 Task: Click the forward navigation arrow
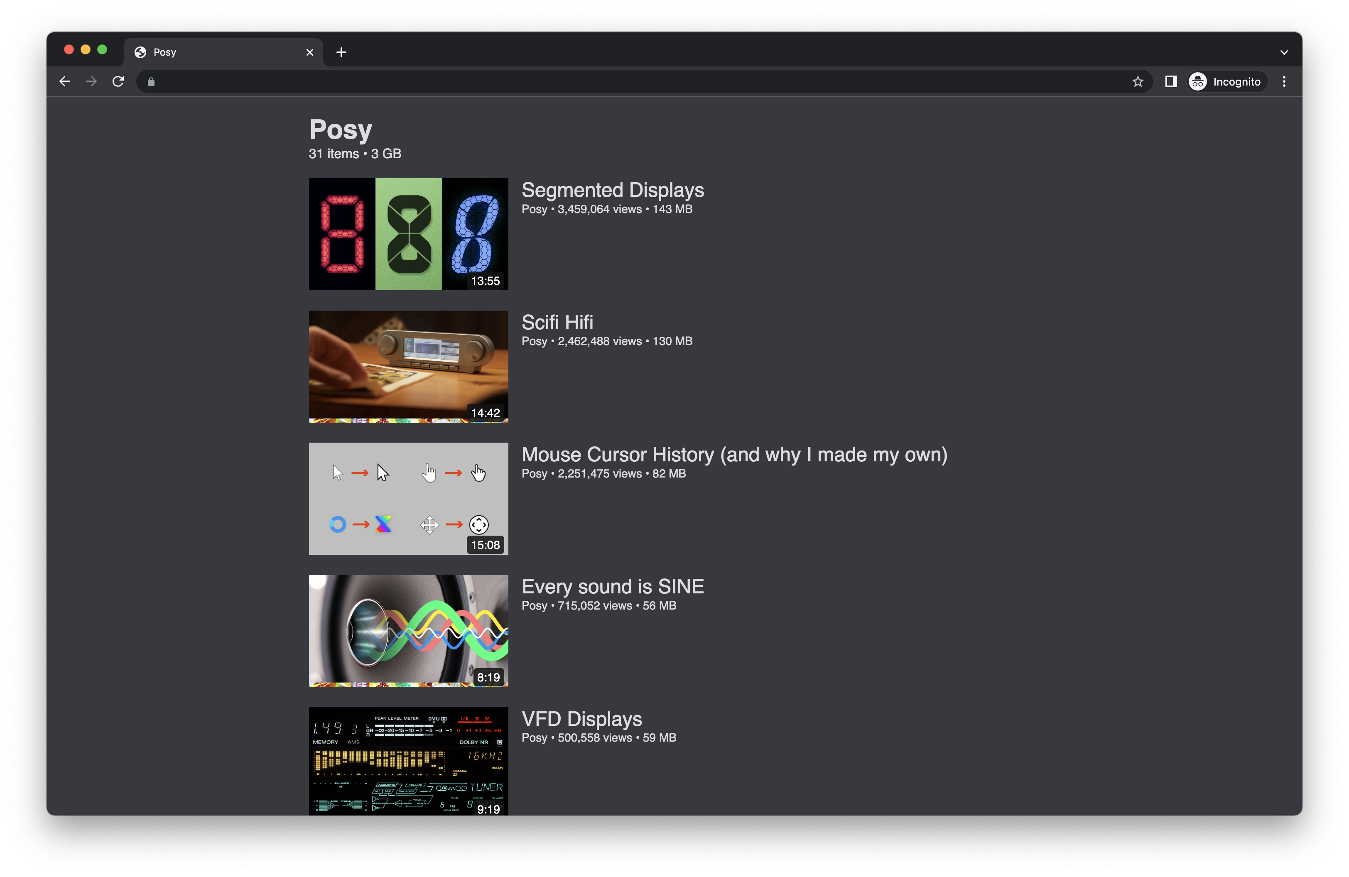[x=91, y=81]
